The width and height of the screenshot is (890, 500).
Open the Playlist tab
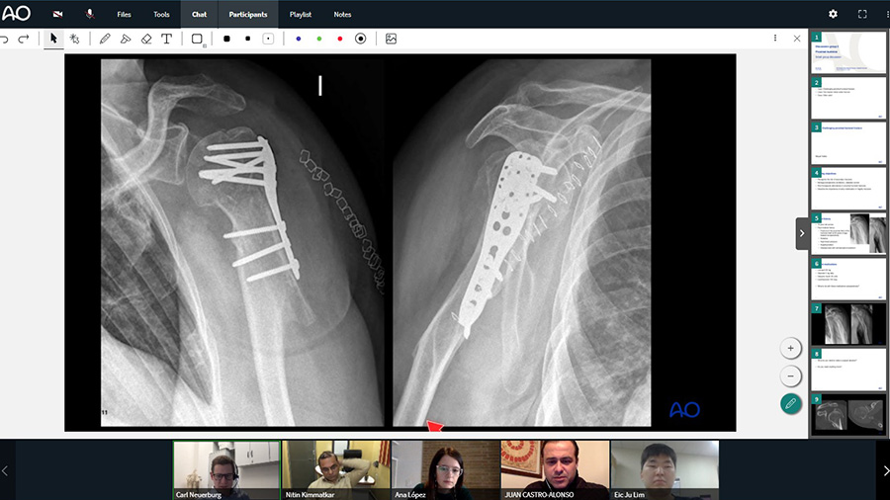point(302,15)
